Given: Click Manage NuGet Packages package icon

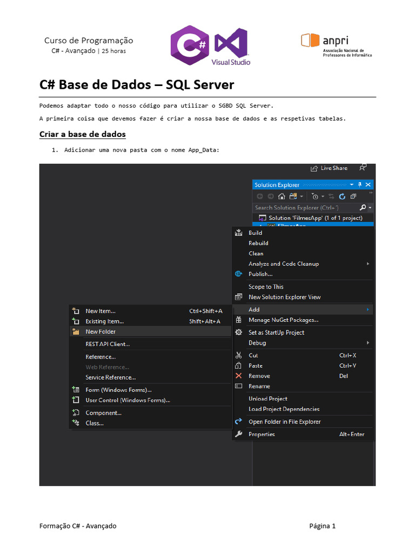Looking at the screenshot, I should pyautogui.click(x=238, y=320).
